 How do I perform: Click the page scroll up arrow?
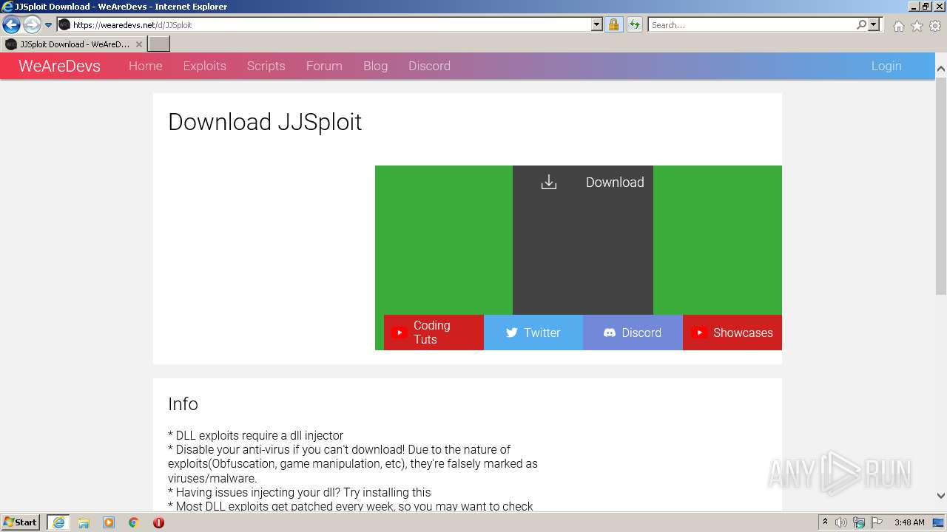[x=940, y=68]
